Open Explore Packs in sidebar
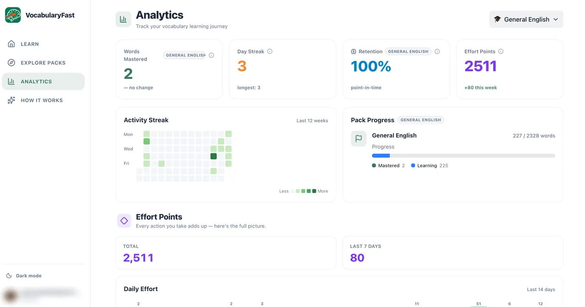Image resolution: width=585 pixels, height=307 pixels. click(43, 63)
